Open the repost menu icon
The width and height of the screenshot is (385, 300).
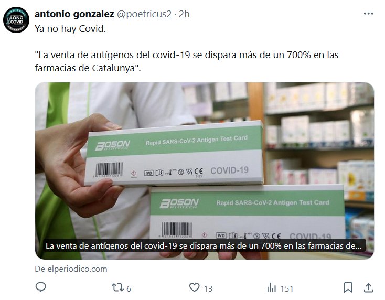point(117,287)
